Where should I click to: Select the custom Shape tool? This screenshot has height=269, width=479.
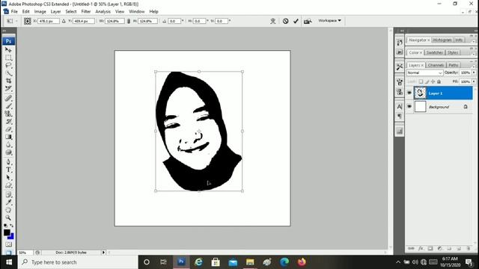point(8,185)
